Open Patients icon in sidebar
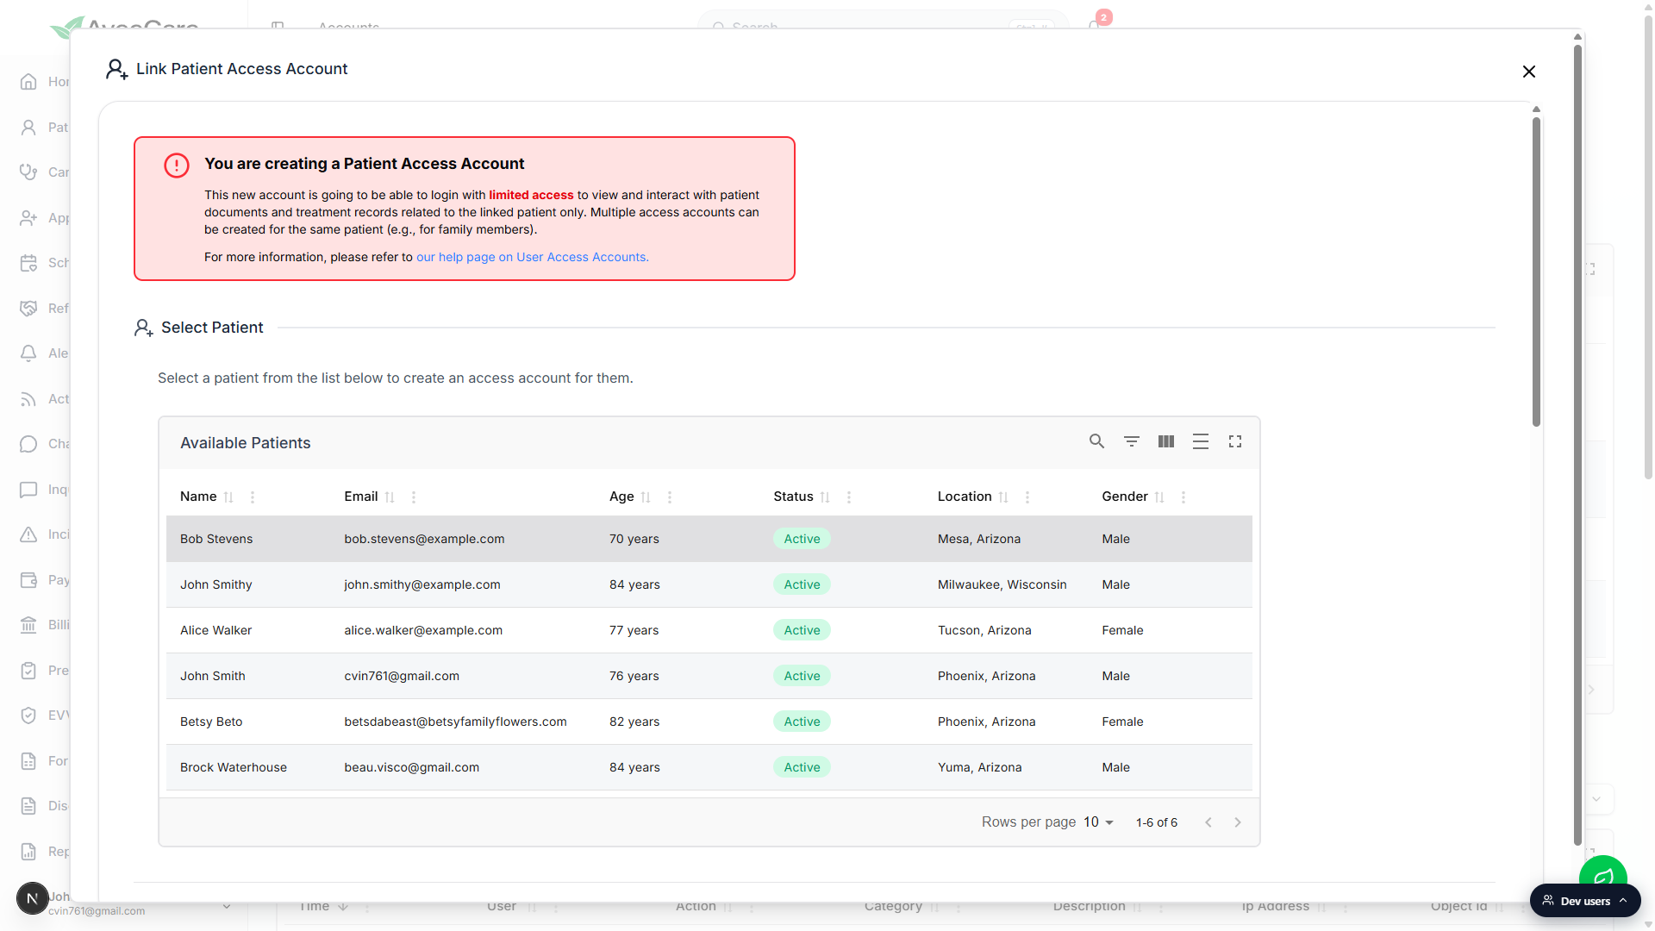 point(28,128)
